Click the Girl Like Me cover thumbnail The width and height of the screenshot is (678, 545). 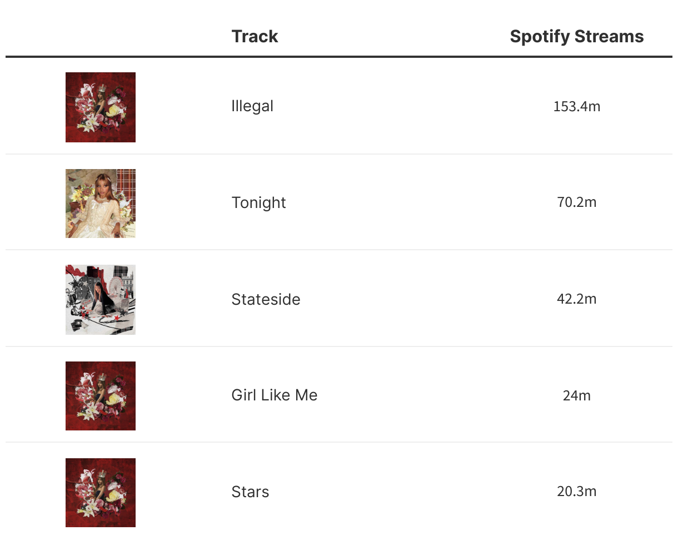(101, 396)
